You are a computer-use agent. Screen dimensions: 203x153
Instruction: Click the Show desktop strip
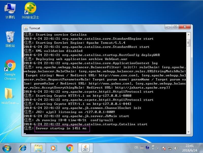coord(201,148)
